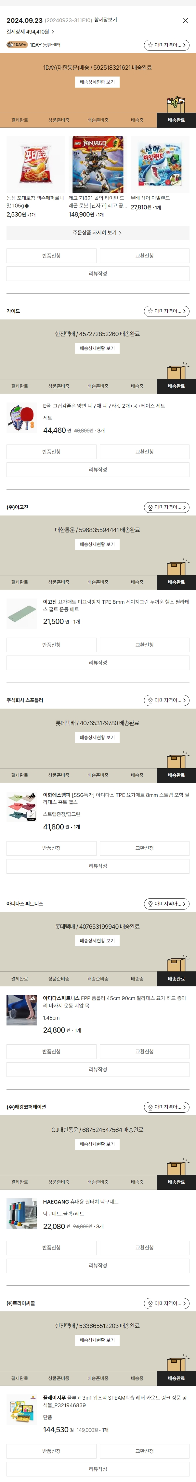Tap the 상어 아일랜드 board game image
The height and width of the screenshot is (1482, 196).
tap(160, 164)
